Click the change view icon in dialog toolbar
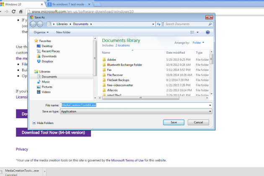This screenshot has width=264, height=176. [192, 32]
